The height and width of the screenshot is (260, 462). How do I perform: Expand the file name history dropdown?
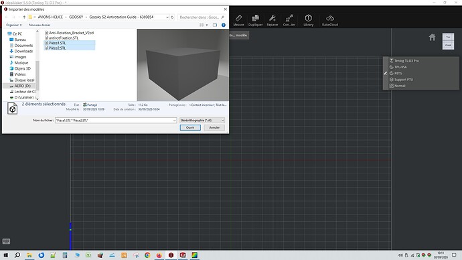[175, 120]
